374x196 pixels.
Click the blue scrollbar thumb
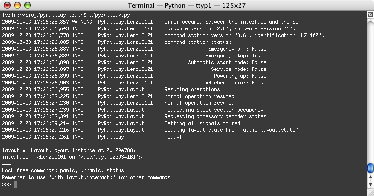(370, 168)
